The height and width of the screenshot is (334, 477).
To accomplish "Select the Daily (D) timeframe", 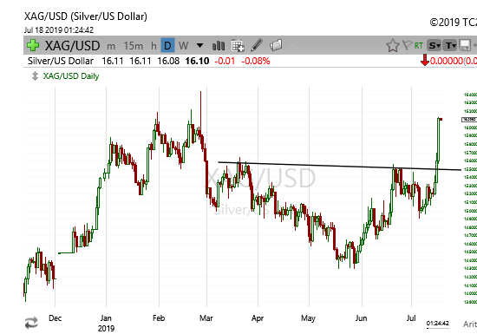I will 167,46.
